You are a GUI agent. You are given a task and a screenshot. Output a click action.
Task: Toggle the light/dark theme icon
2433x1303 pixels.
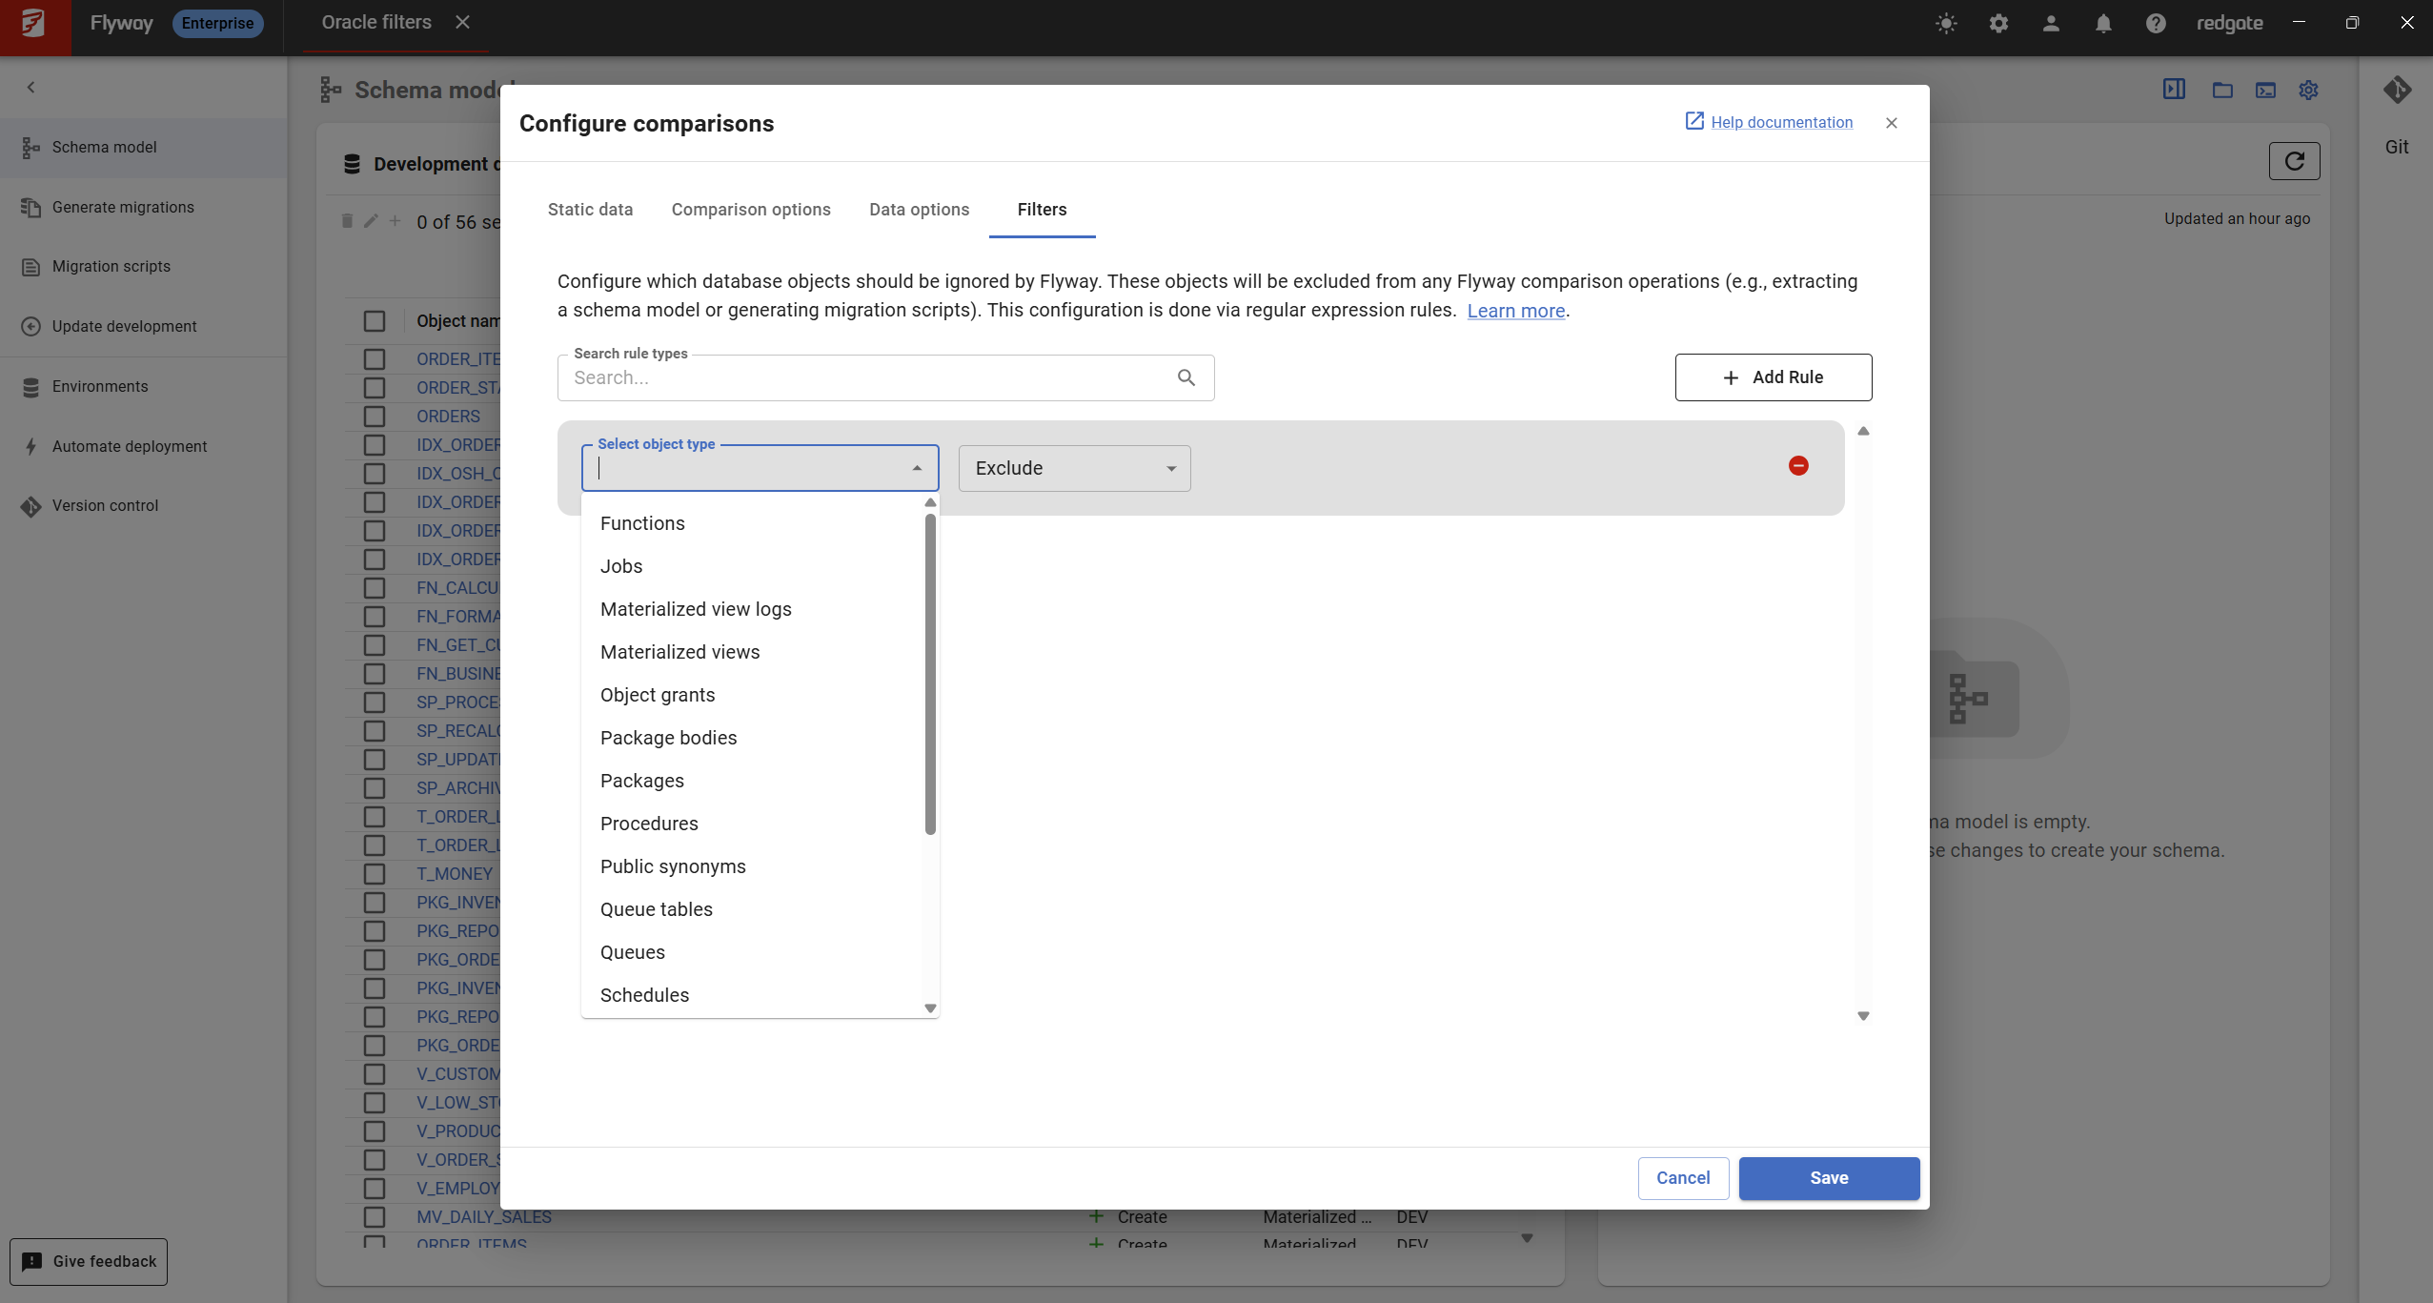point(1946,23)
